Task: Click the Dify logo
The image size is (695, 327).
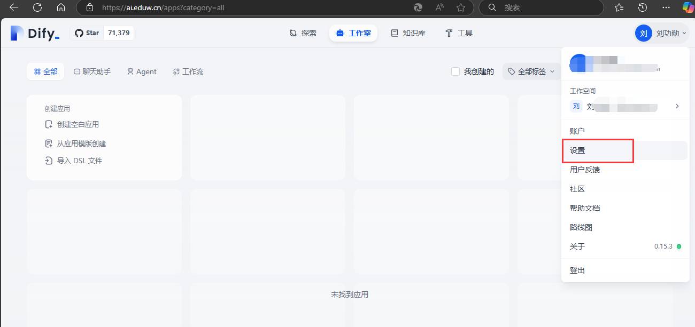Action: [35, 34]
